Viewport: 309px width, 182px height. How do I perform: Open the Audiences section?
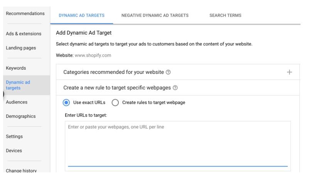[17, 102]
